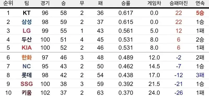
Task: Select the 연속 column header
Action: (200, 3)
